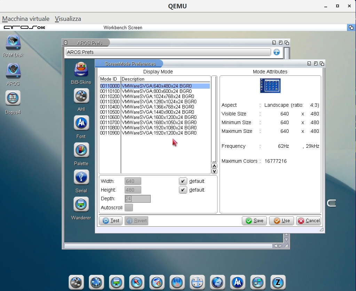The height and width of the screenshot is (291, 356).
Task: Save the screen mode settings
Action: pos(254,221)
